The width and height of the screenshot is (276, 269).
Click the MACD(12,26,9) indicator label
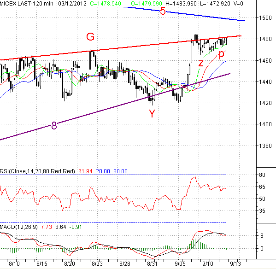(19, 227)
